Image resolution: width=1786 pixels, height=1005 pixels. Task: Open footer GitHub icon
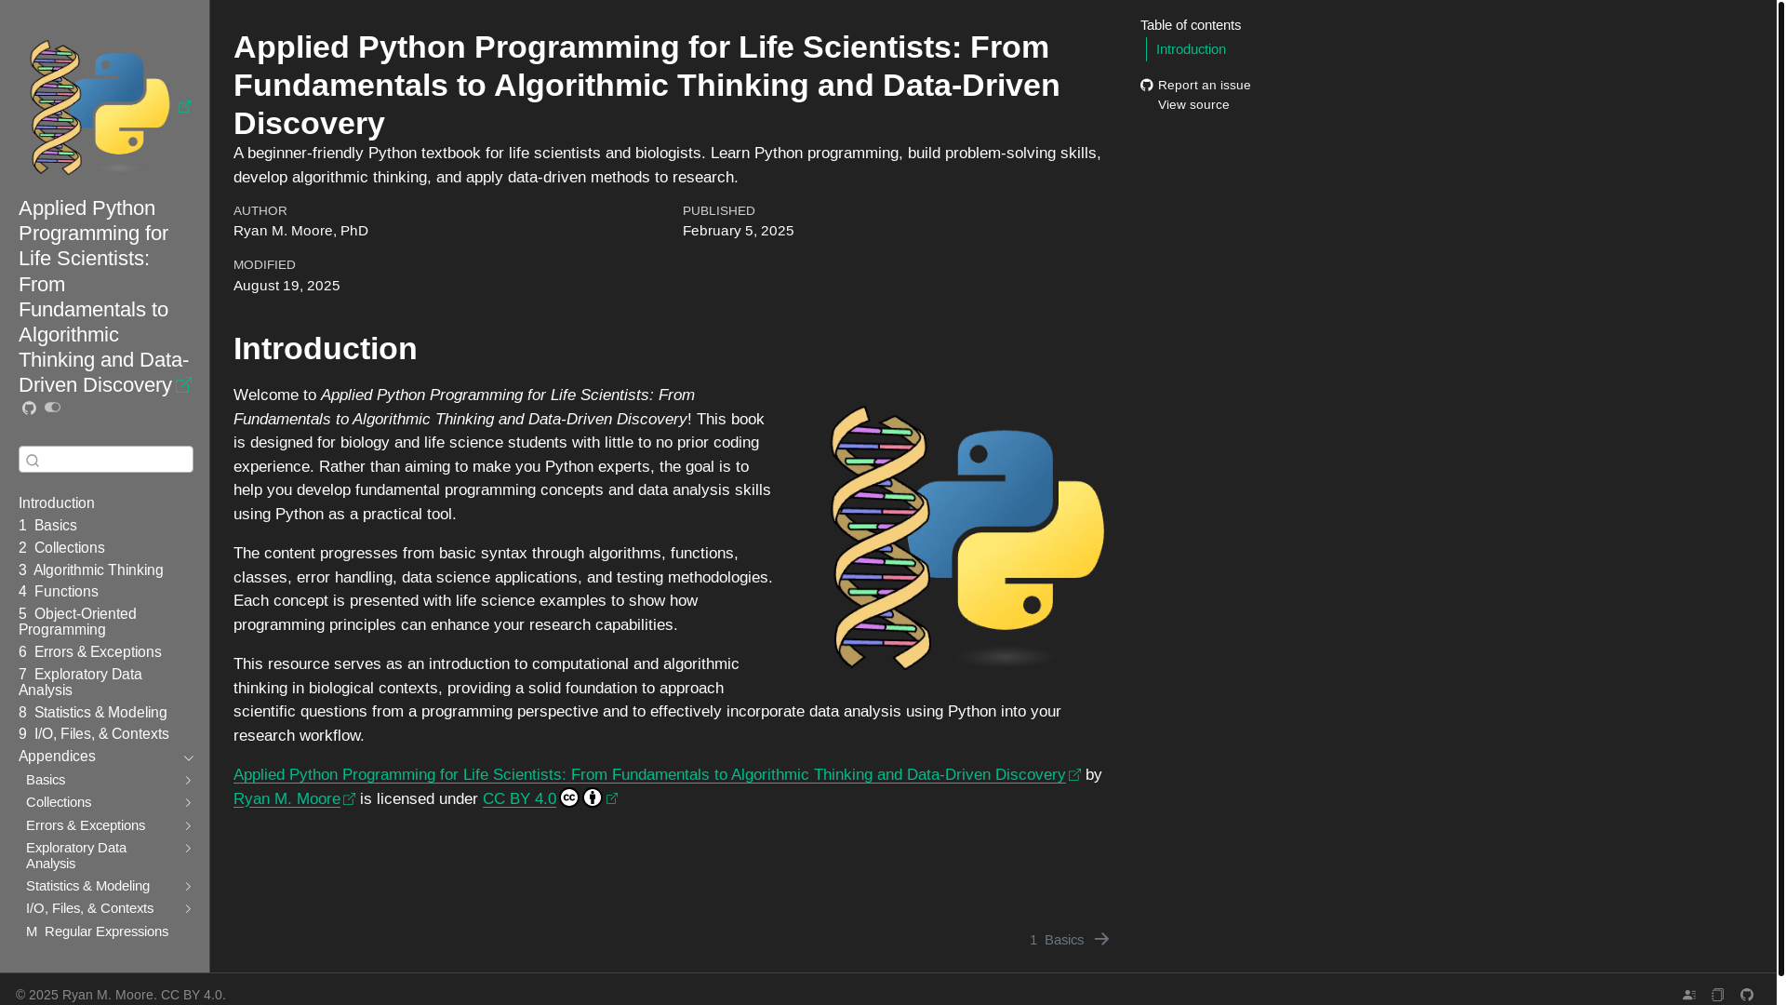[1747, 995]
